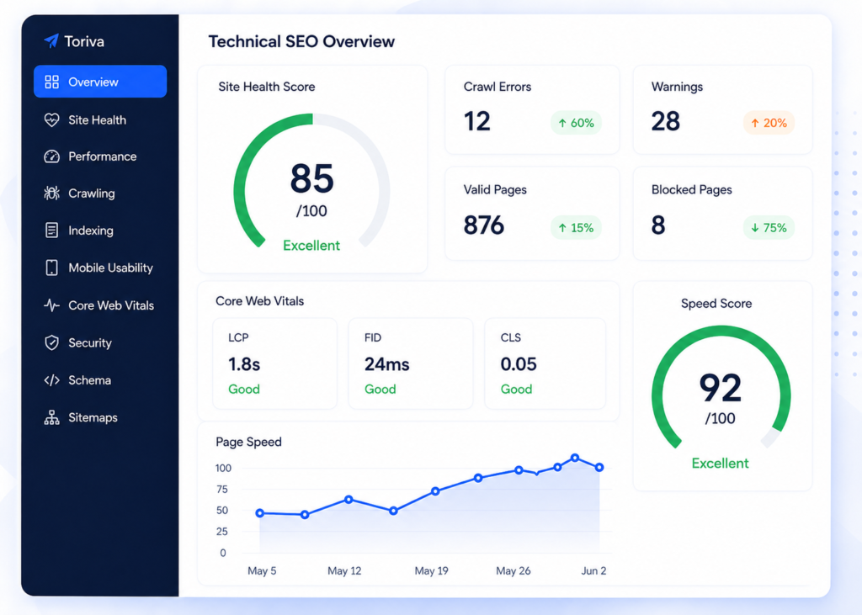
Task: Click the 100 y-axis label on chart
Action: [223, 469]
